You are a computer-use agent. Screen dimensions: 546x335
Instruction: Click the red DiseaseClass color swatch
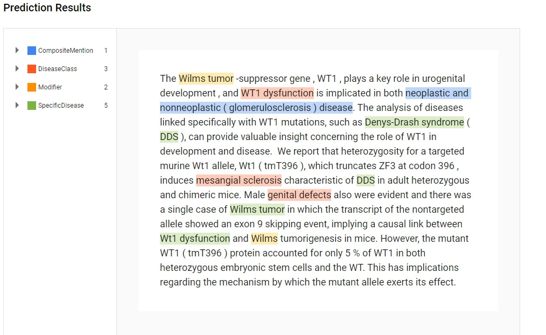[x=32, y=68]
